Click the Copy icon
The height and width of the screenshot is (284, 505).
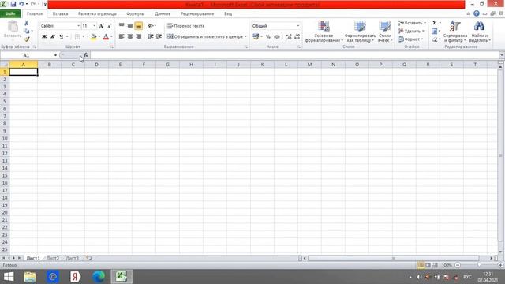pyautogui.click(x=27, y=31)
